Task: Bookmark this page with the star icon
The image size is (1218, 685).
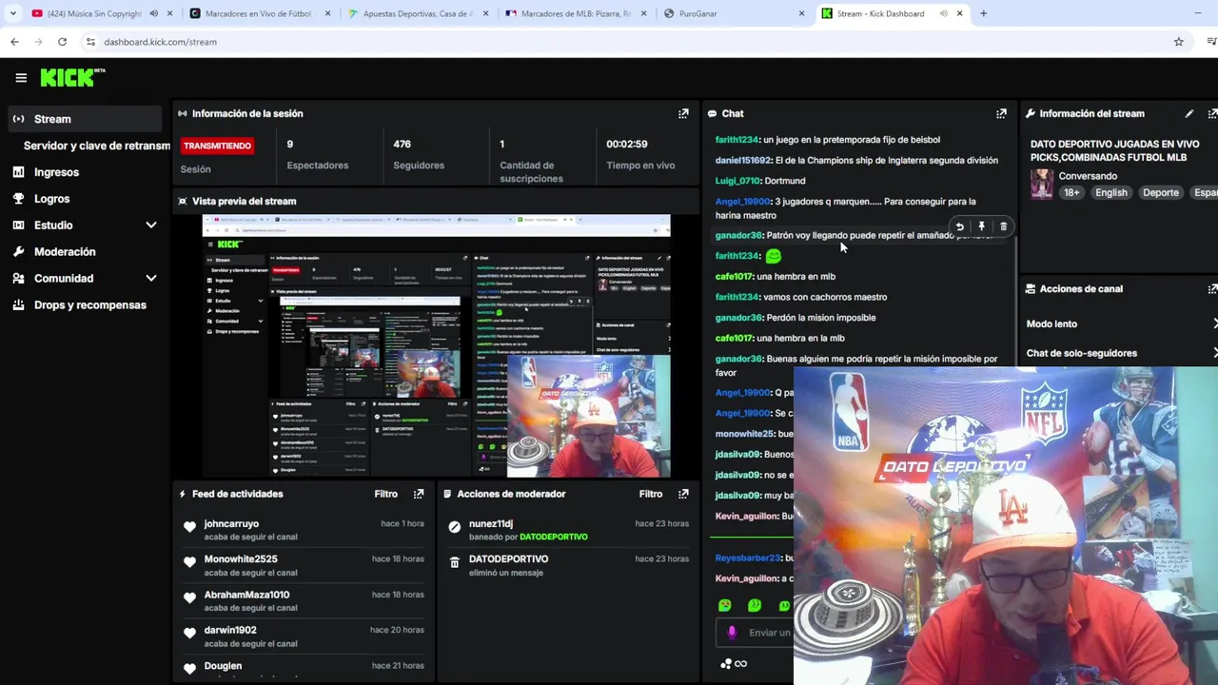Action: 1178,42
